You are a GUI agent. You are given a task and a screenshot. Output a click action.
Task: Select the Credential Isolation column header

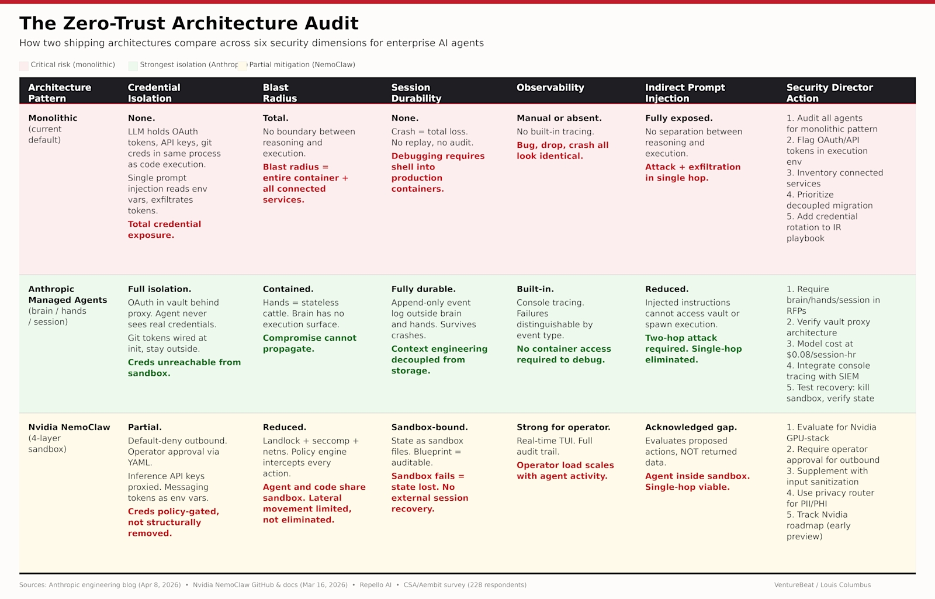154,93
